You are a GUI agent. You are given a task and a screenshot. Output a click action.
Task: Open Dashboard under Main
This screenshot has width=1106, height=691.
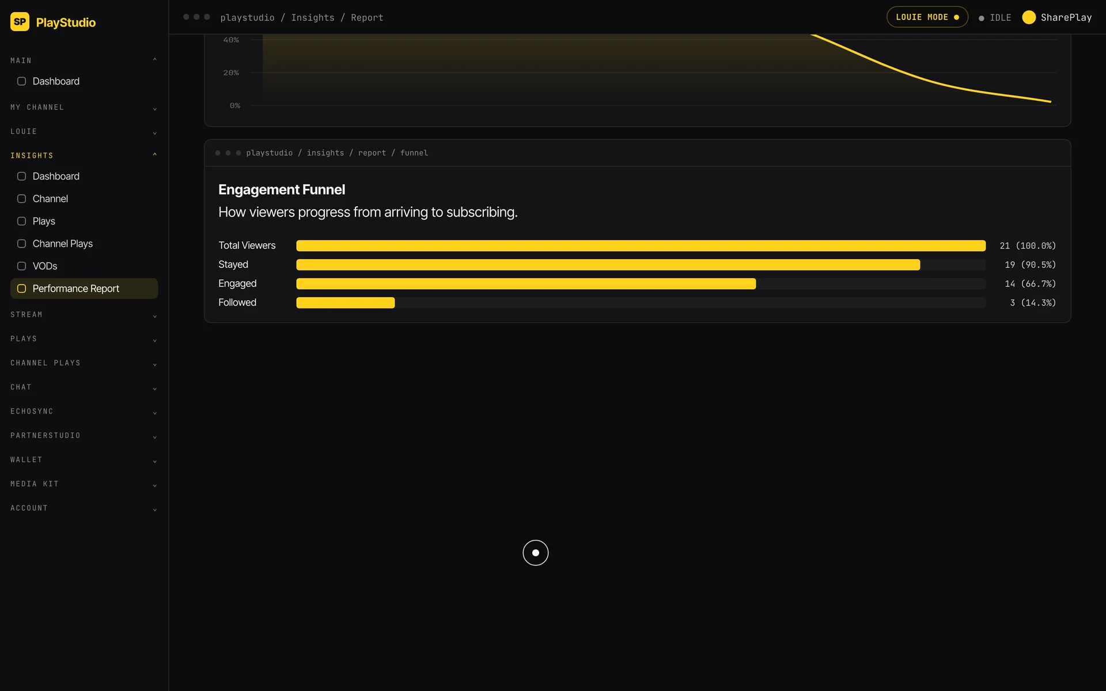point(84,81)
